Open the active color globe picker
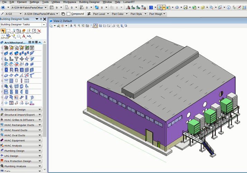 pyautogui.click(x=97, y=8)
